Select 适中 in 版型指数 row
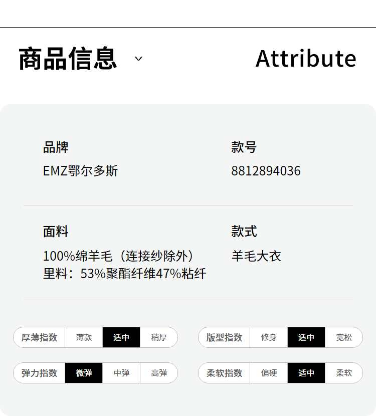Screen dimensions: 376x416 click(x=306, y=337)
